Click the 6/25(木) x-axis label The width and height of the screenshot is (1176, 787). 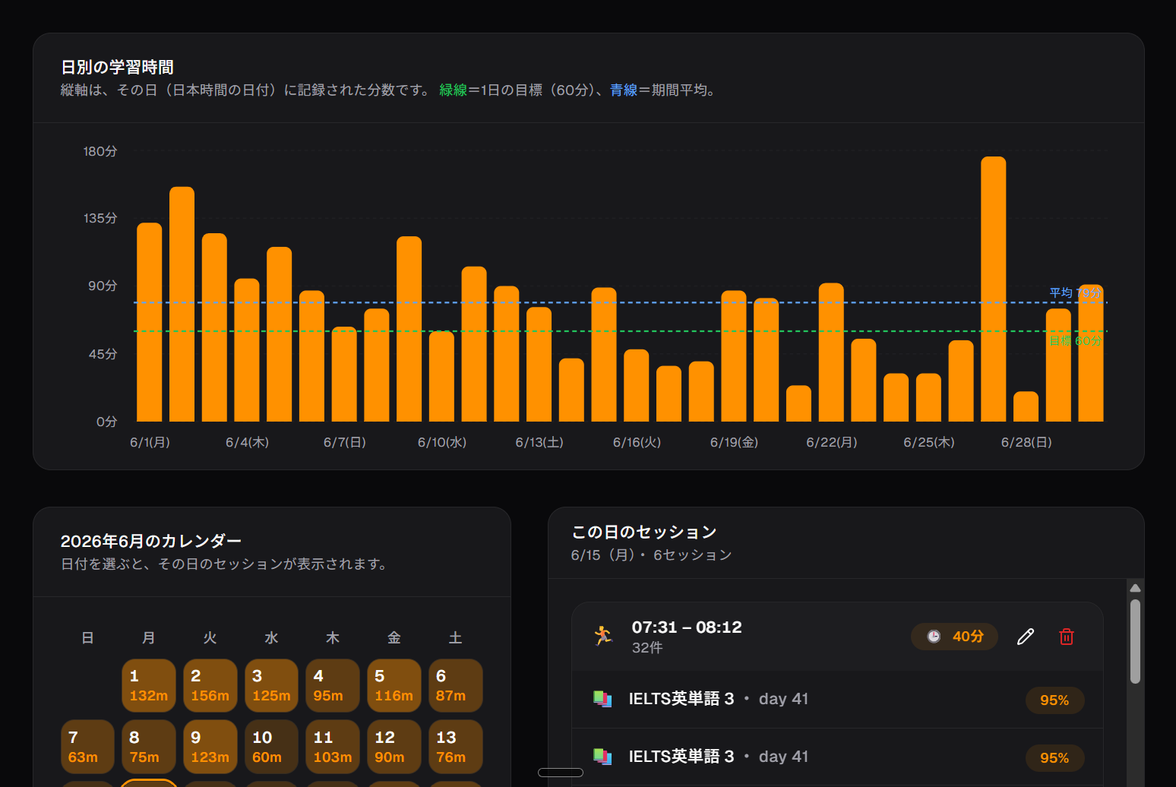point(929,442)
